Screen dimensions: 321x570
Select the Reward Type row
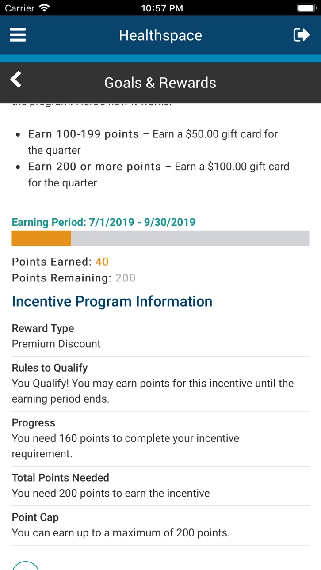click(x=160, y=336)
